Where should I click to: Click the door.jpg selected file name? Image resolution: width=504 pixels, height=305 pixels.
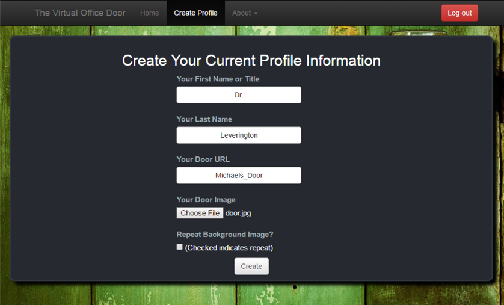pos(238,213)
